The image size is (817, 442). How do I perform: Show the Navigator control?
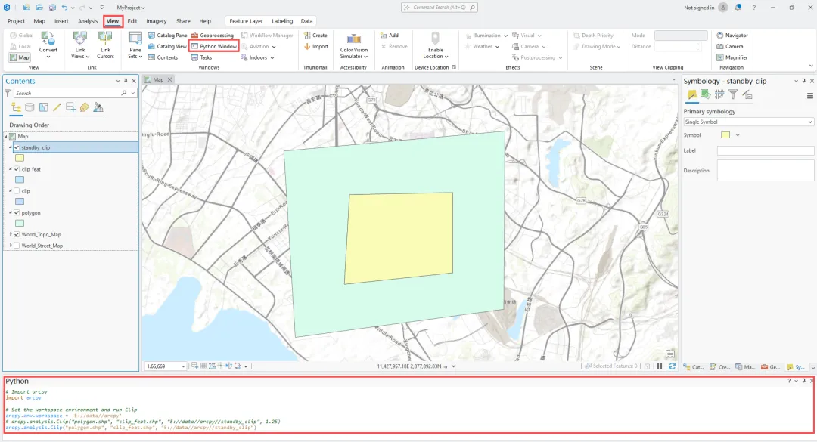(732, 36)
